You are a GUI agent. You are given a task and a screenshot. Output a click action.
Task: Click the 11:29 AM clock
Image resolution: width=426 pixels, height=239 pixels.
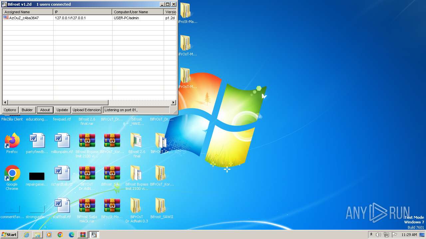coord(409,235)
